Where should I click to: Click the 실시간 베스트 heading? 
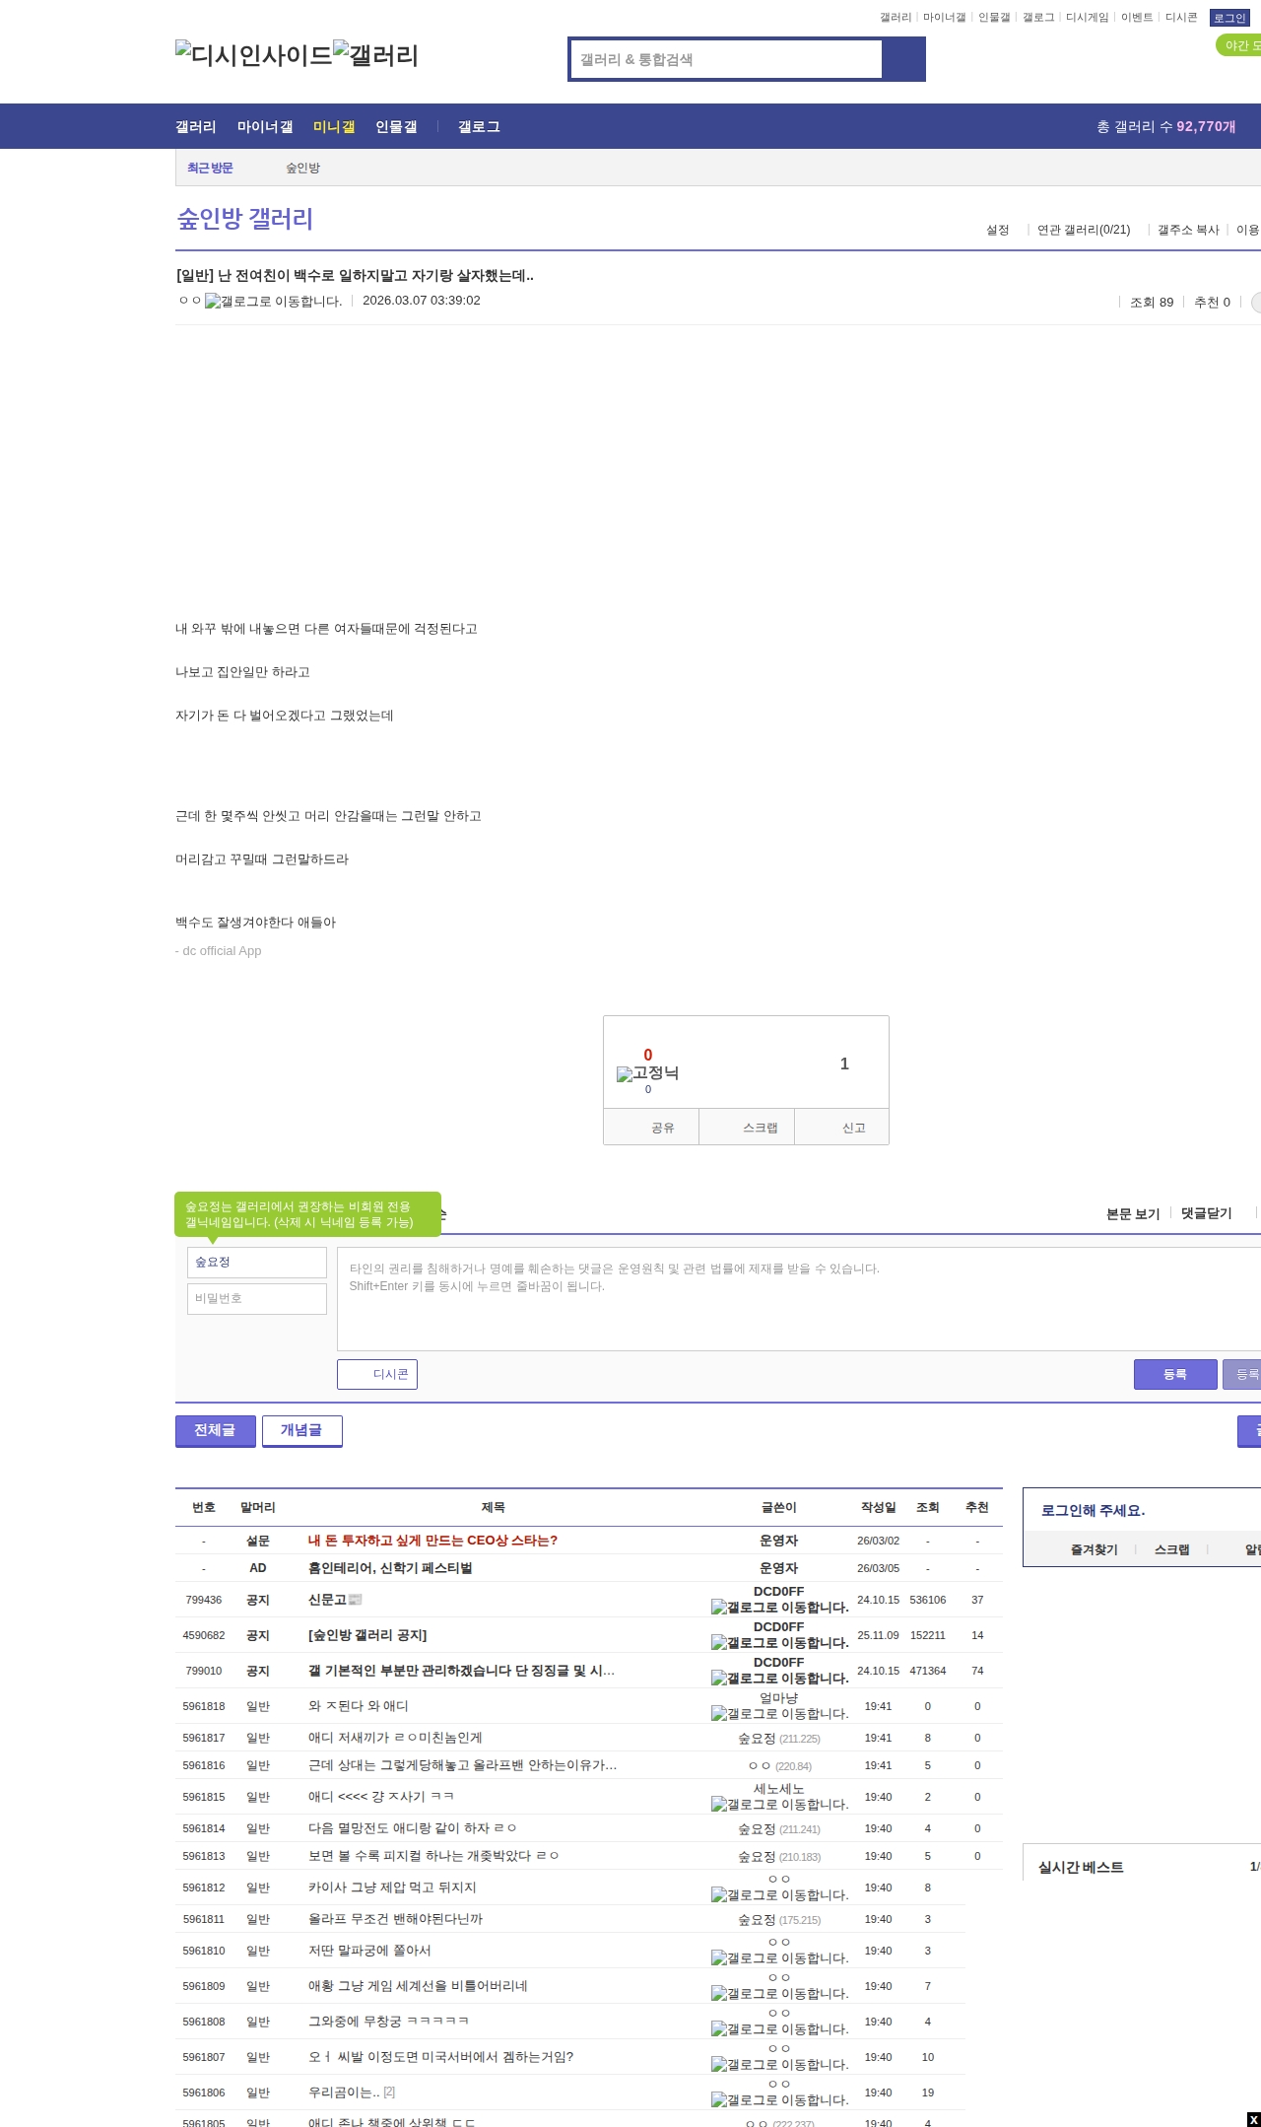[1081, 1867]
